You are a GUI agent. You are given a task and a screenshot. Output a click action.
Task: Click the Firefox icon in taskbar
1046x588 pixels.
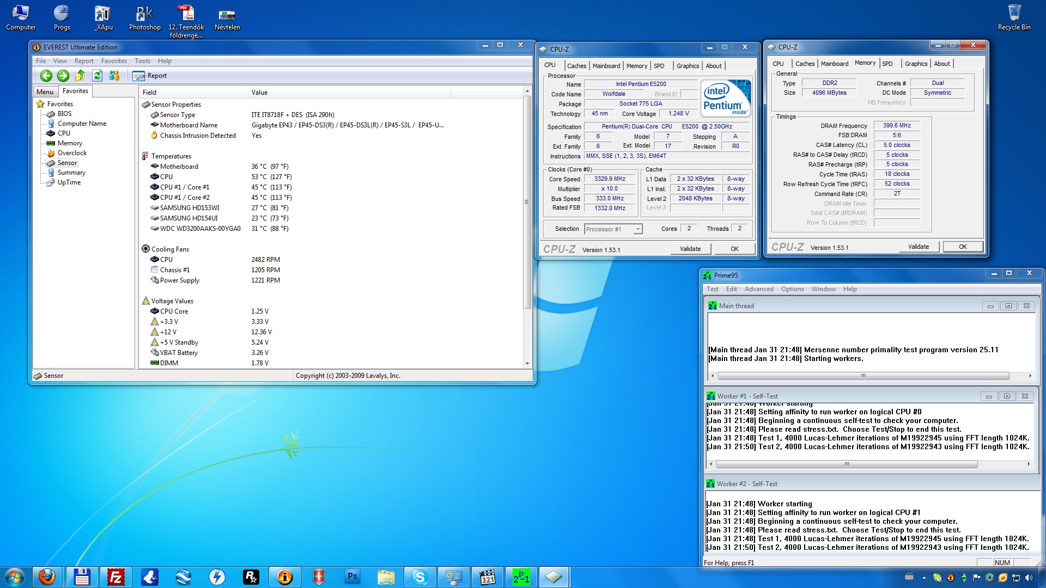pyautogui.click(x=47, y=577)
